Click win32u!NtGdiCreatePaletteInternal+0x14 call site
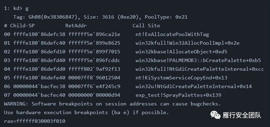270x127 pixels. tap(194, 86)
